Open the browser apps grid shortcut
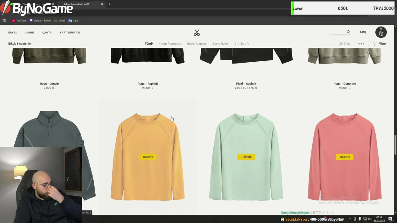Screen dimensions: 397x223 [x=4, y=21]
